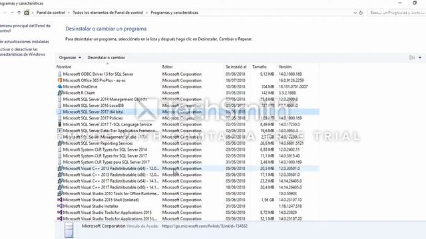Click Microsoft R Client icon
The width and height of the screenshot is (426, 239).
pyautogui.click(x=59, y=93)
